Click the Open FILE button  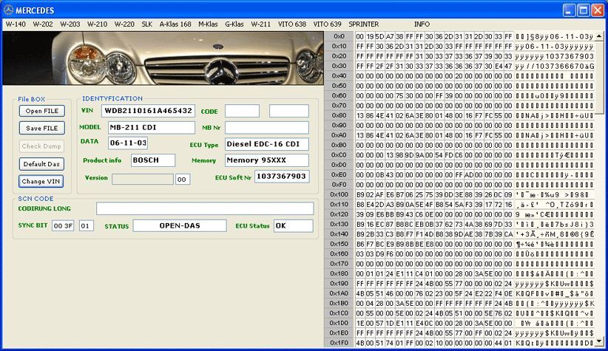(42, 111)
